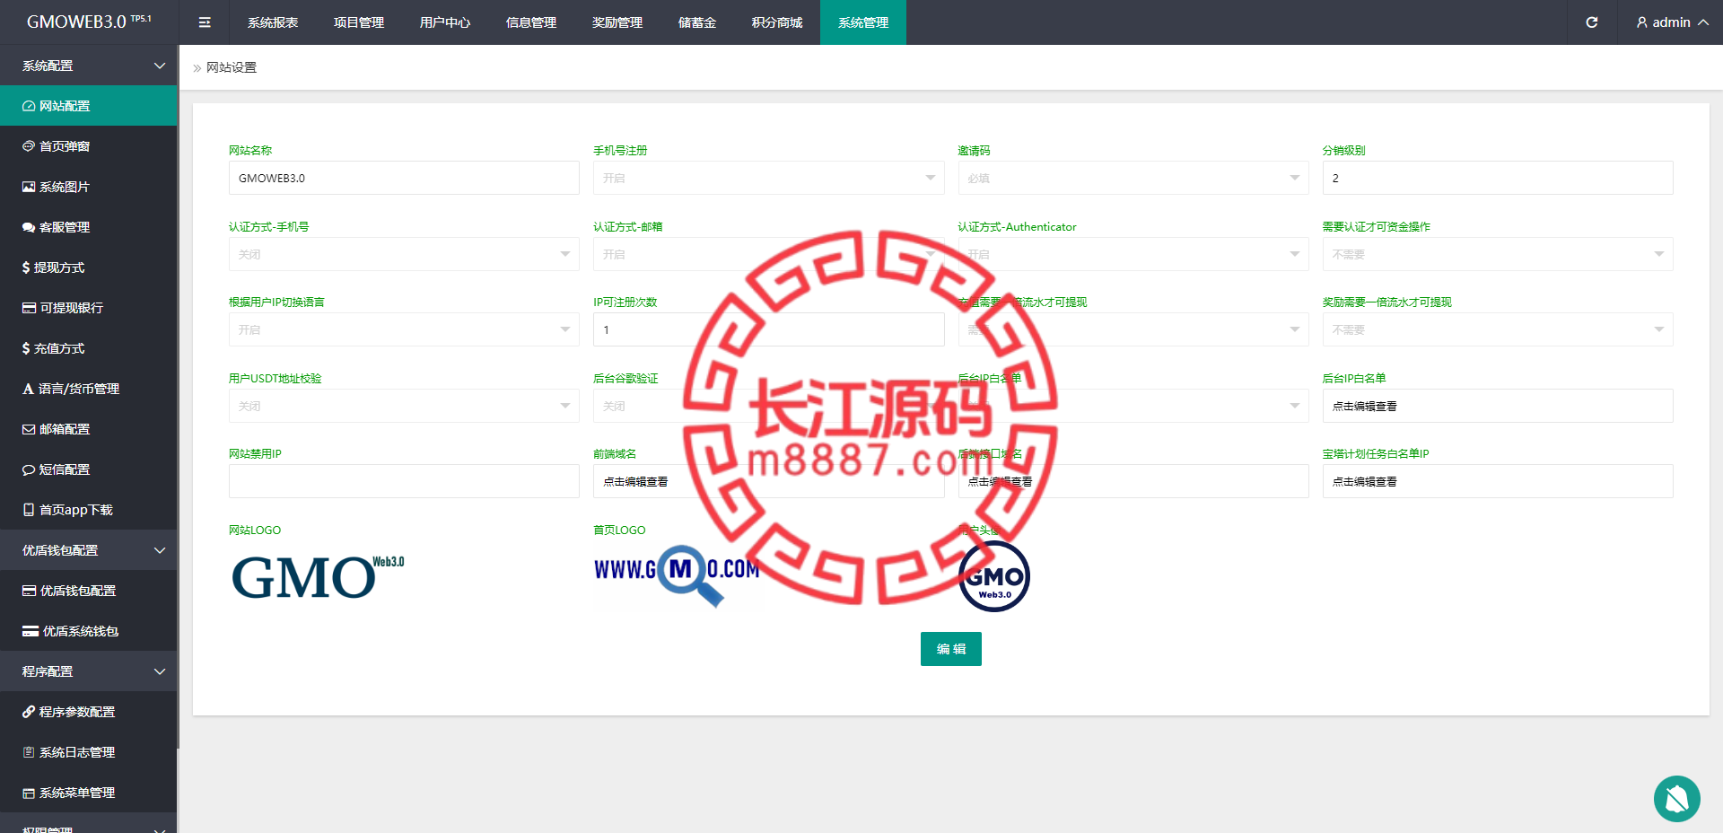Open the 需要认证才可资金操作 dropdown

pos(1498,254)
